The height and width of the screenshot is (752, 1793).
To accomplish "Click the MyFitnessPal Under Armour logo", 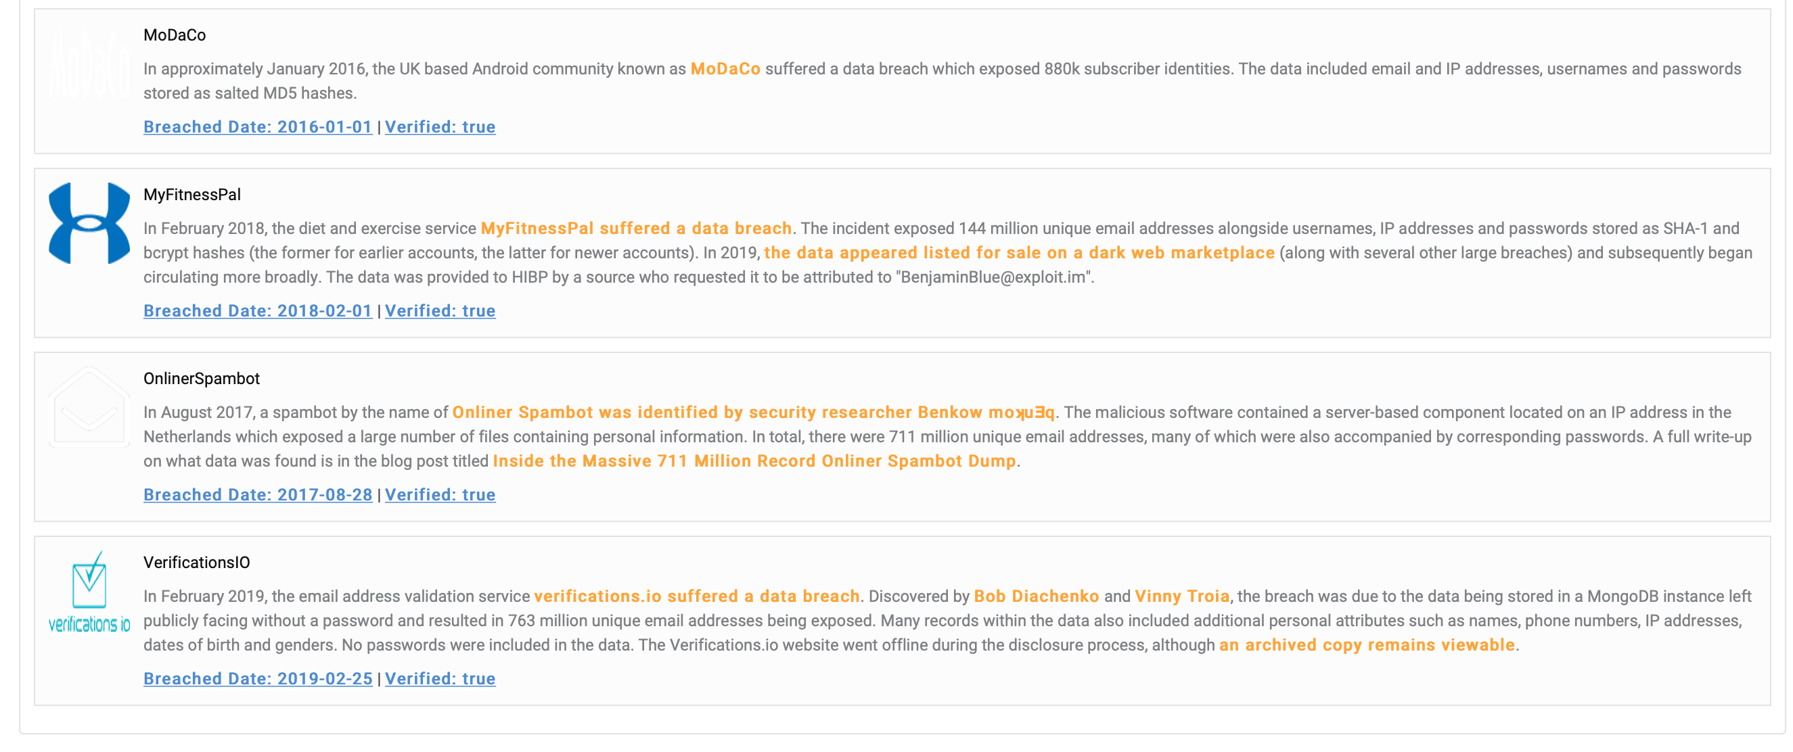I will tap(89, 223).
